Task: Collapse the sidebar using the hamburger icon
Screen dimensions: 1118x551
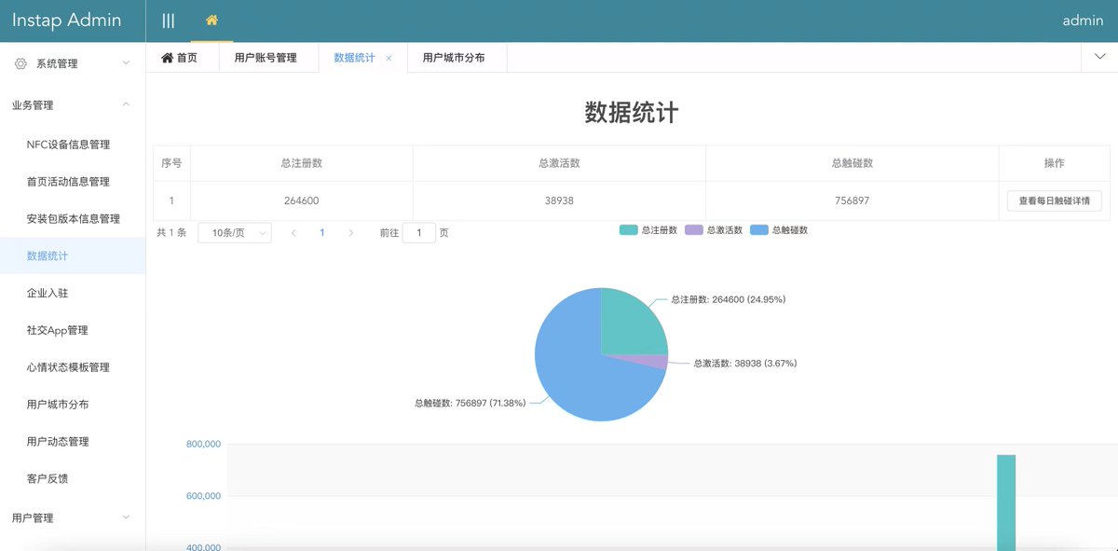Action: coord(168,20)
